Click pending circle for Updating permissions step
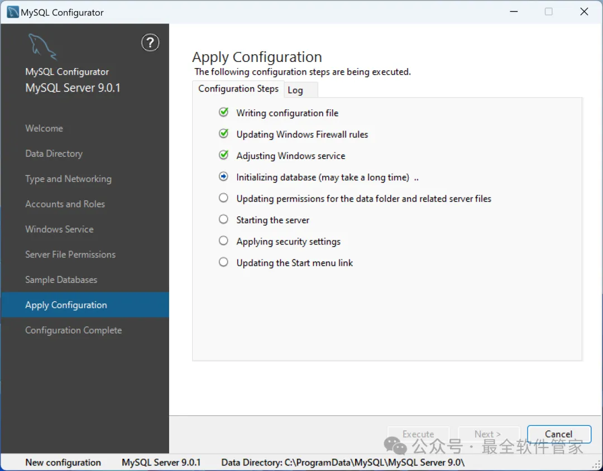603x471 pixels. click(223, 198)
